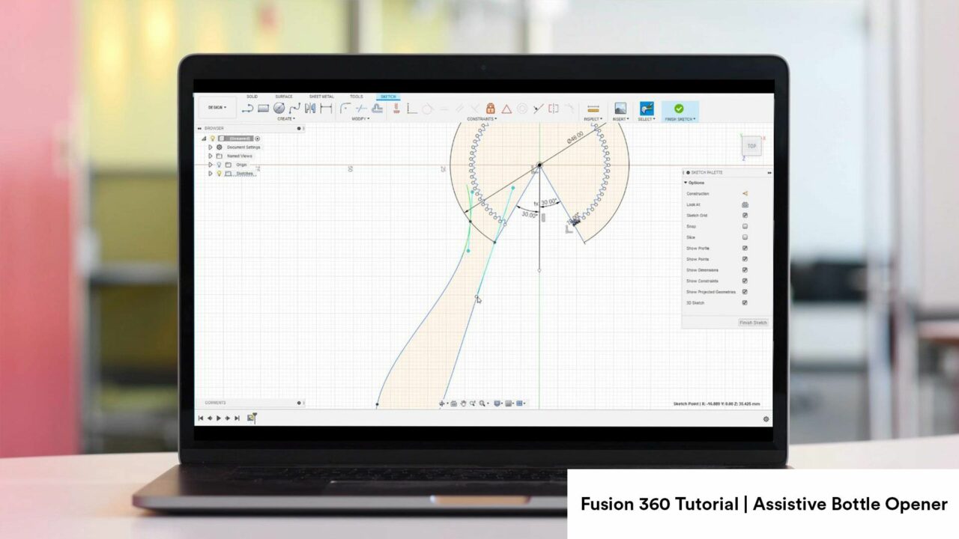959x539 pixels.
Task: Open the Fix/UnFix constraint lock icon
Action: (491, 106)
